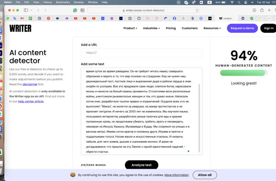This screenshot has height=181, width=276.
Task: Open Spotlight search in the menu bar
Action: (x=239, y=2)
